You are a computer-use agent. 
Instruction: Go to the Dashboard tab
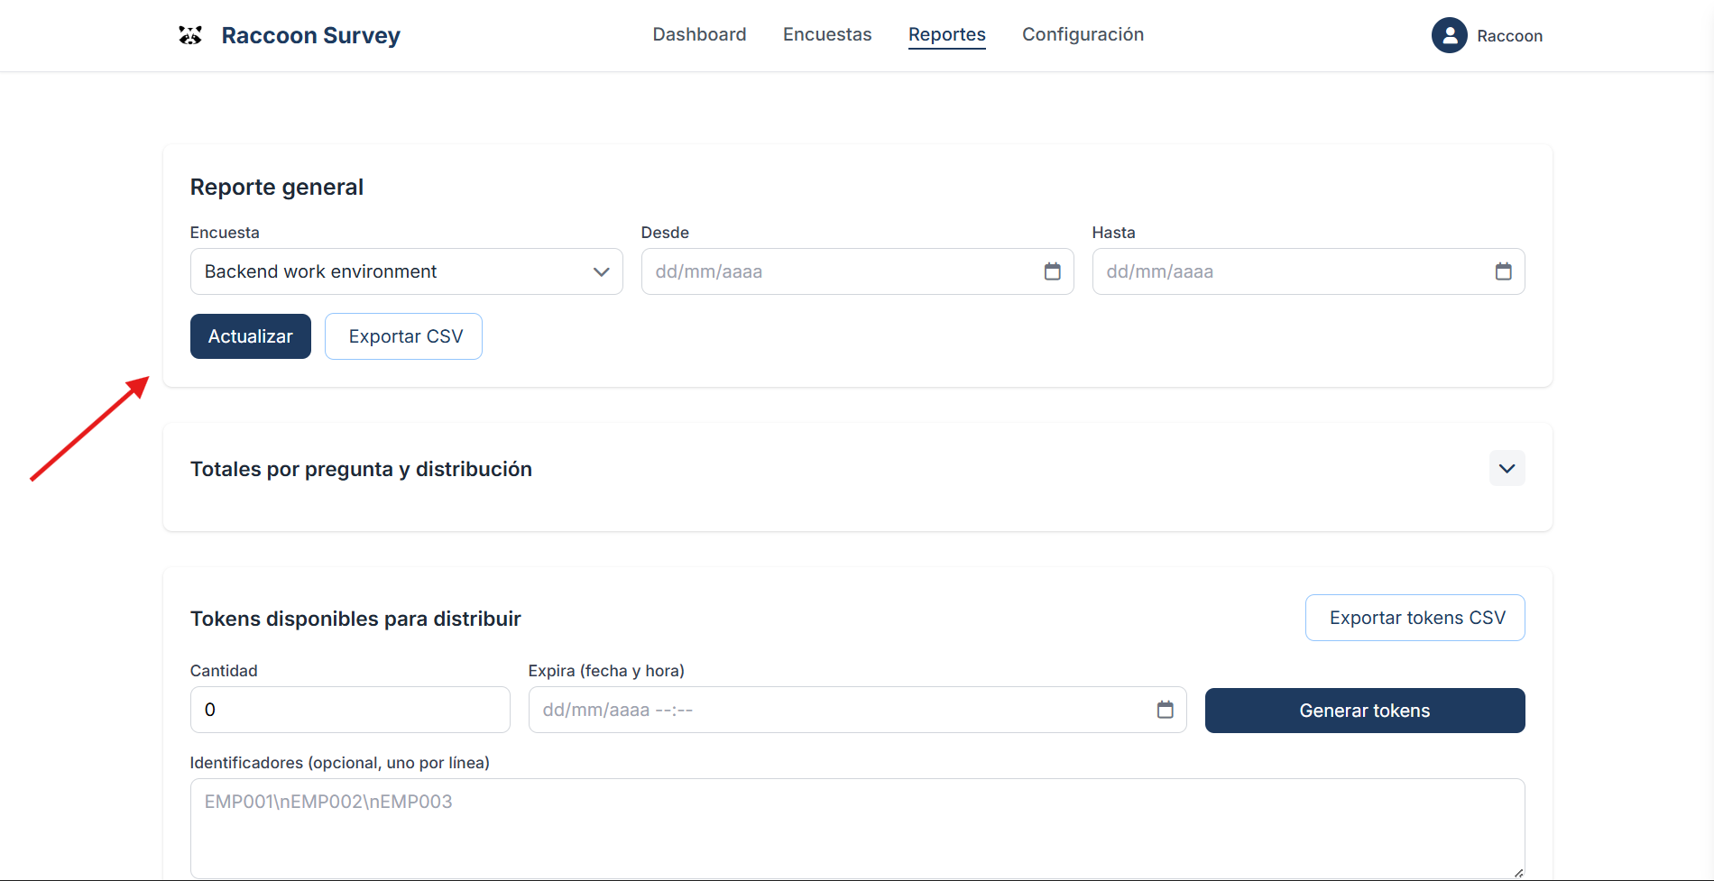point(699,34)
